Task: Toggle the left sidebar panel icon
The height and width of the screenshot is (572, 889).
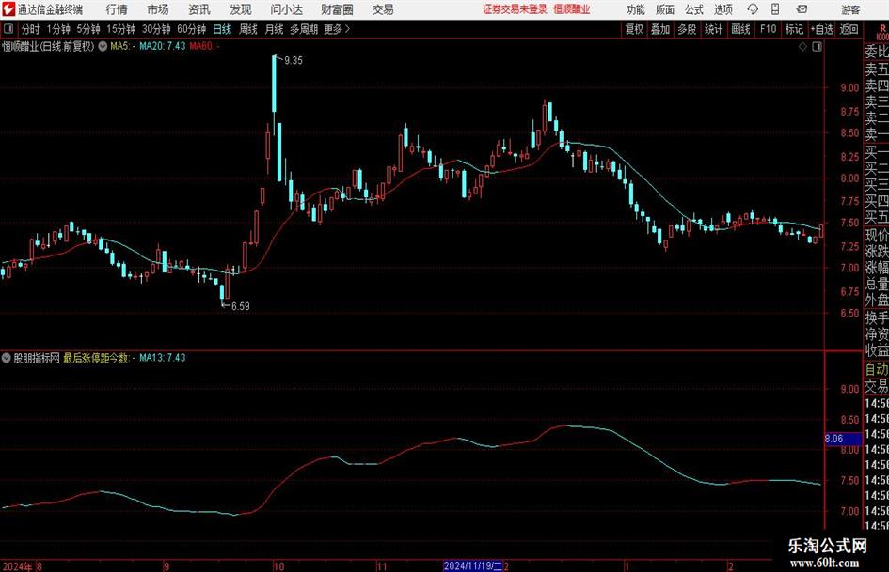Action: pyautogui.click(x=8, y=29)
